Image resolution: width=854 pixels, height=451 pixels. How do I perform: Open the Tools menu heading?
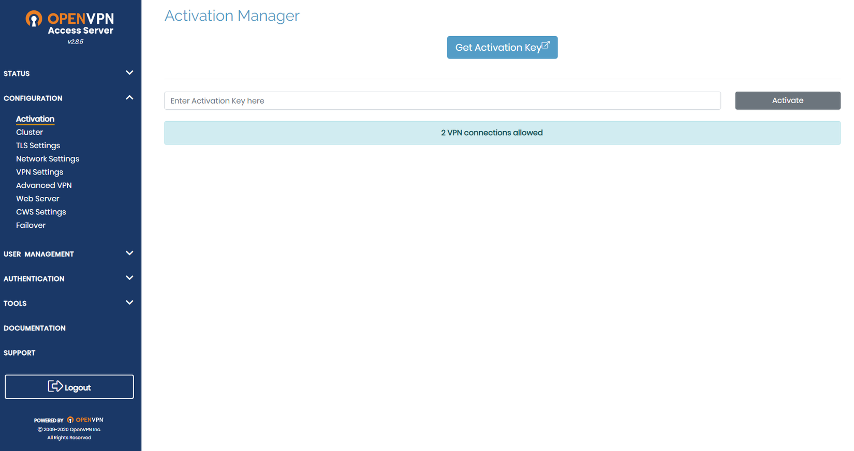(15, 303)
